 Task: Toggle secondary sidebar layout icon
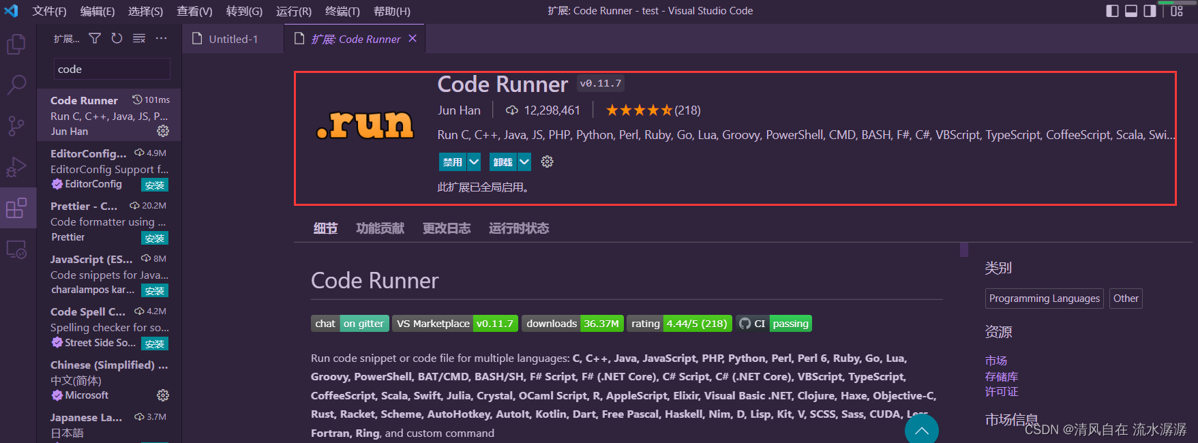(x=1150, y=11)
